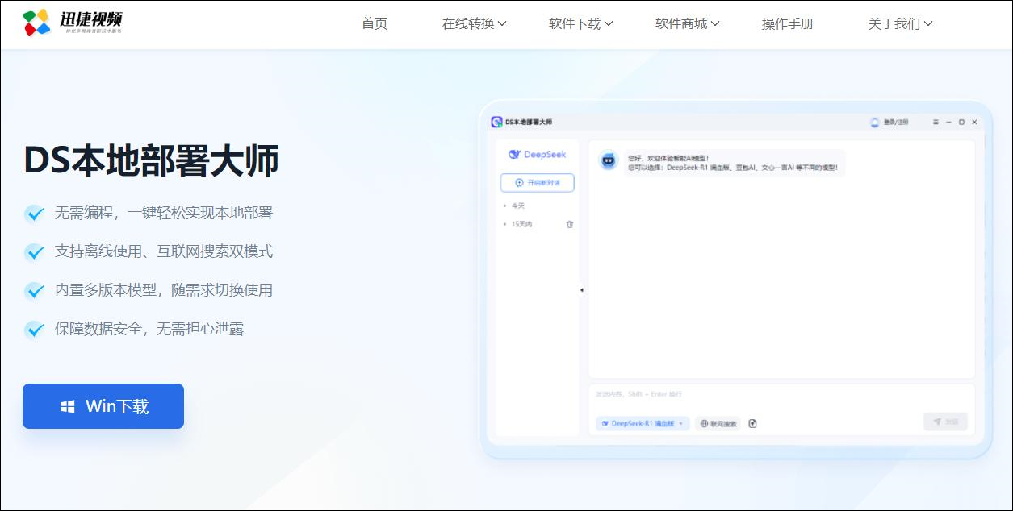Expand the 15天内 conversation group

pyautogui.click(x=517, y=224)
